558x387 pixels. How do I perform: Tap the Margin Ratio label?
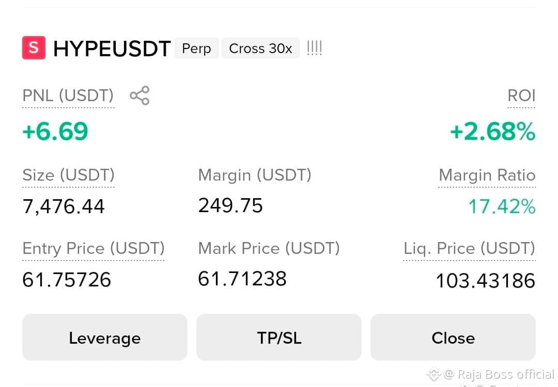coord(487,175)
